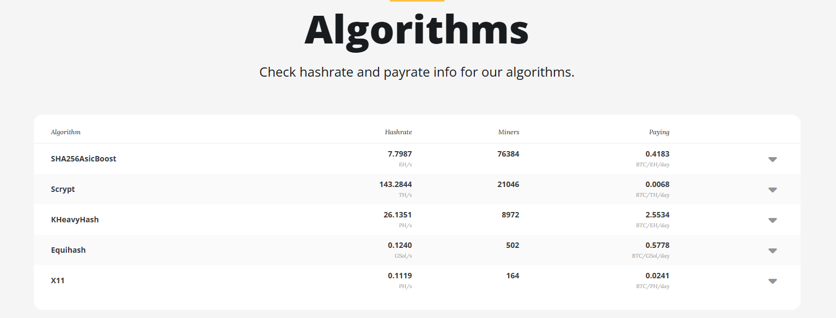Click the Paying column header

click(x=659, y=132)
